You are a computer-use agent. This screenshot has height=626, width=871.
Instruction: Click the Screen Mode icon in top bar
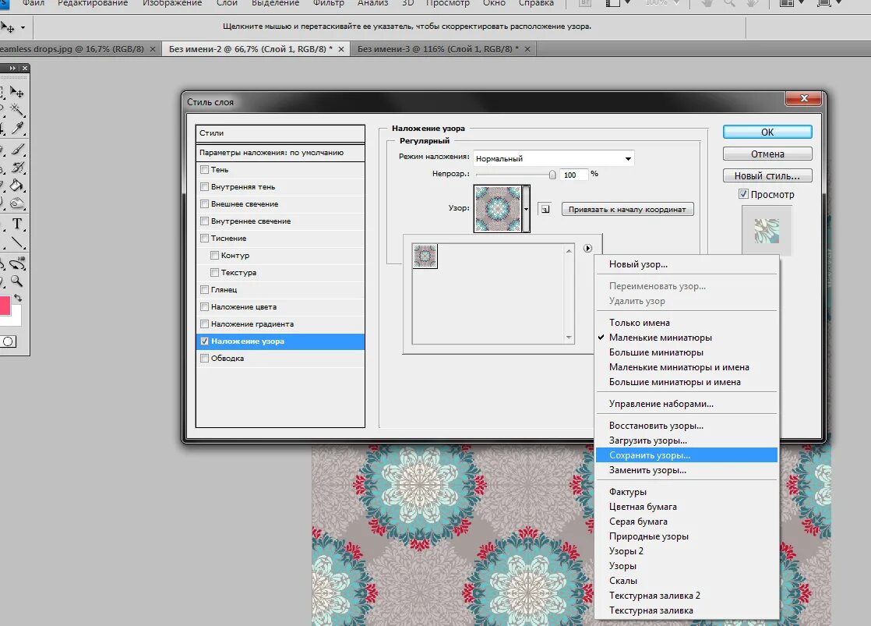[x=824, y=3]
